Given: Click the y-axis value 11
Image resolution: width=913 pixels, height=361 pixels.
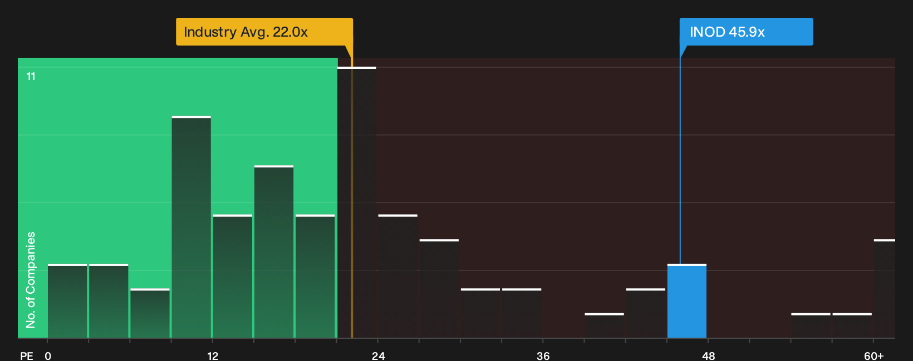Looking at the screenshot, I should [x=31, y=76].
